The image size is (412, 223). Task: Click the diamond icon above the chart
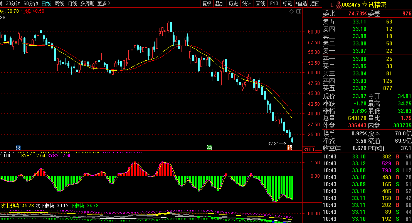point(291,11)
